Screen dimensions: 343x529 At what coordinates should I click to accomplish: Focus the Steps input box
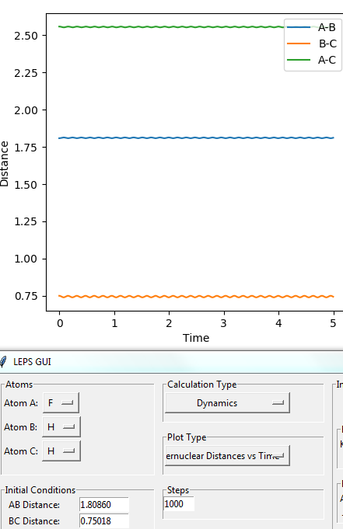(178, 503)
